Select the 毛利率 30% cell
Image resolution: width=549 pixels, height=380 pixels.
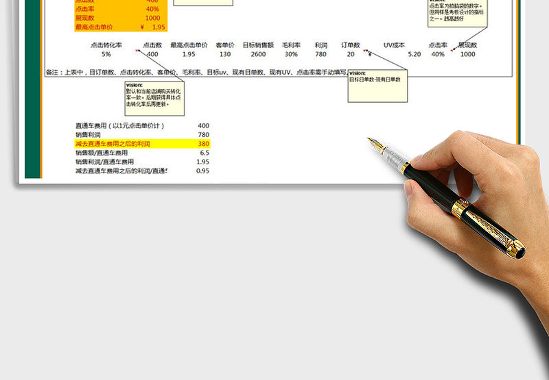(291, 54)
